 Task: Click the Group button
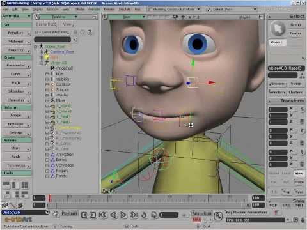pyautogui.click(x=295, y=25)
